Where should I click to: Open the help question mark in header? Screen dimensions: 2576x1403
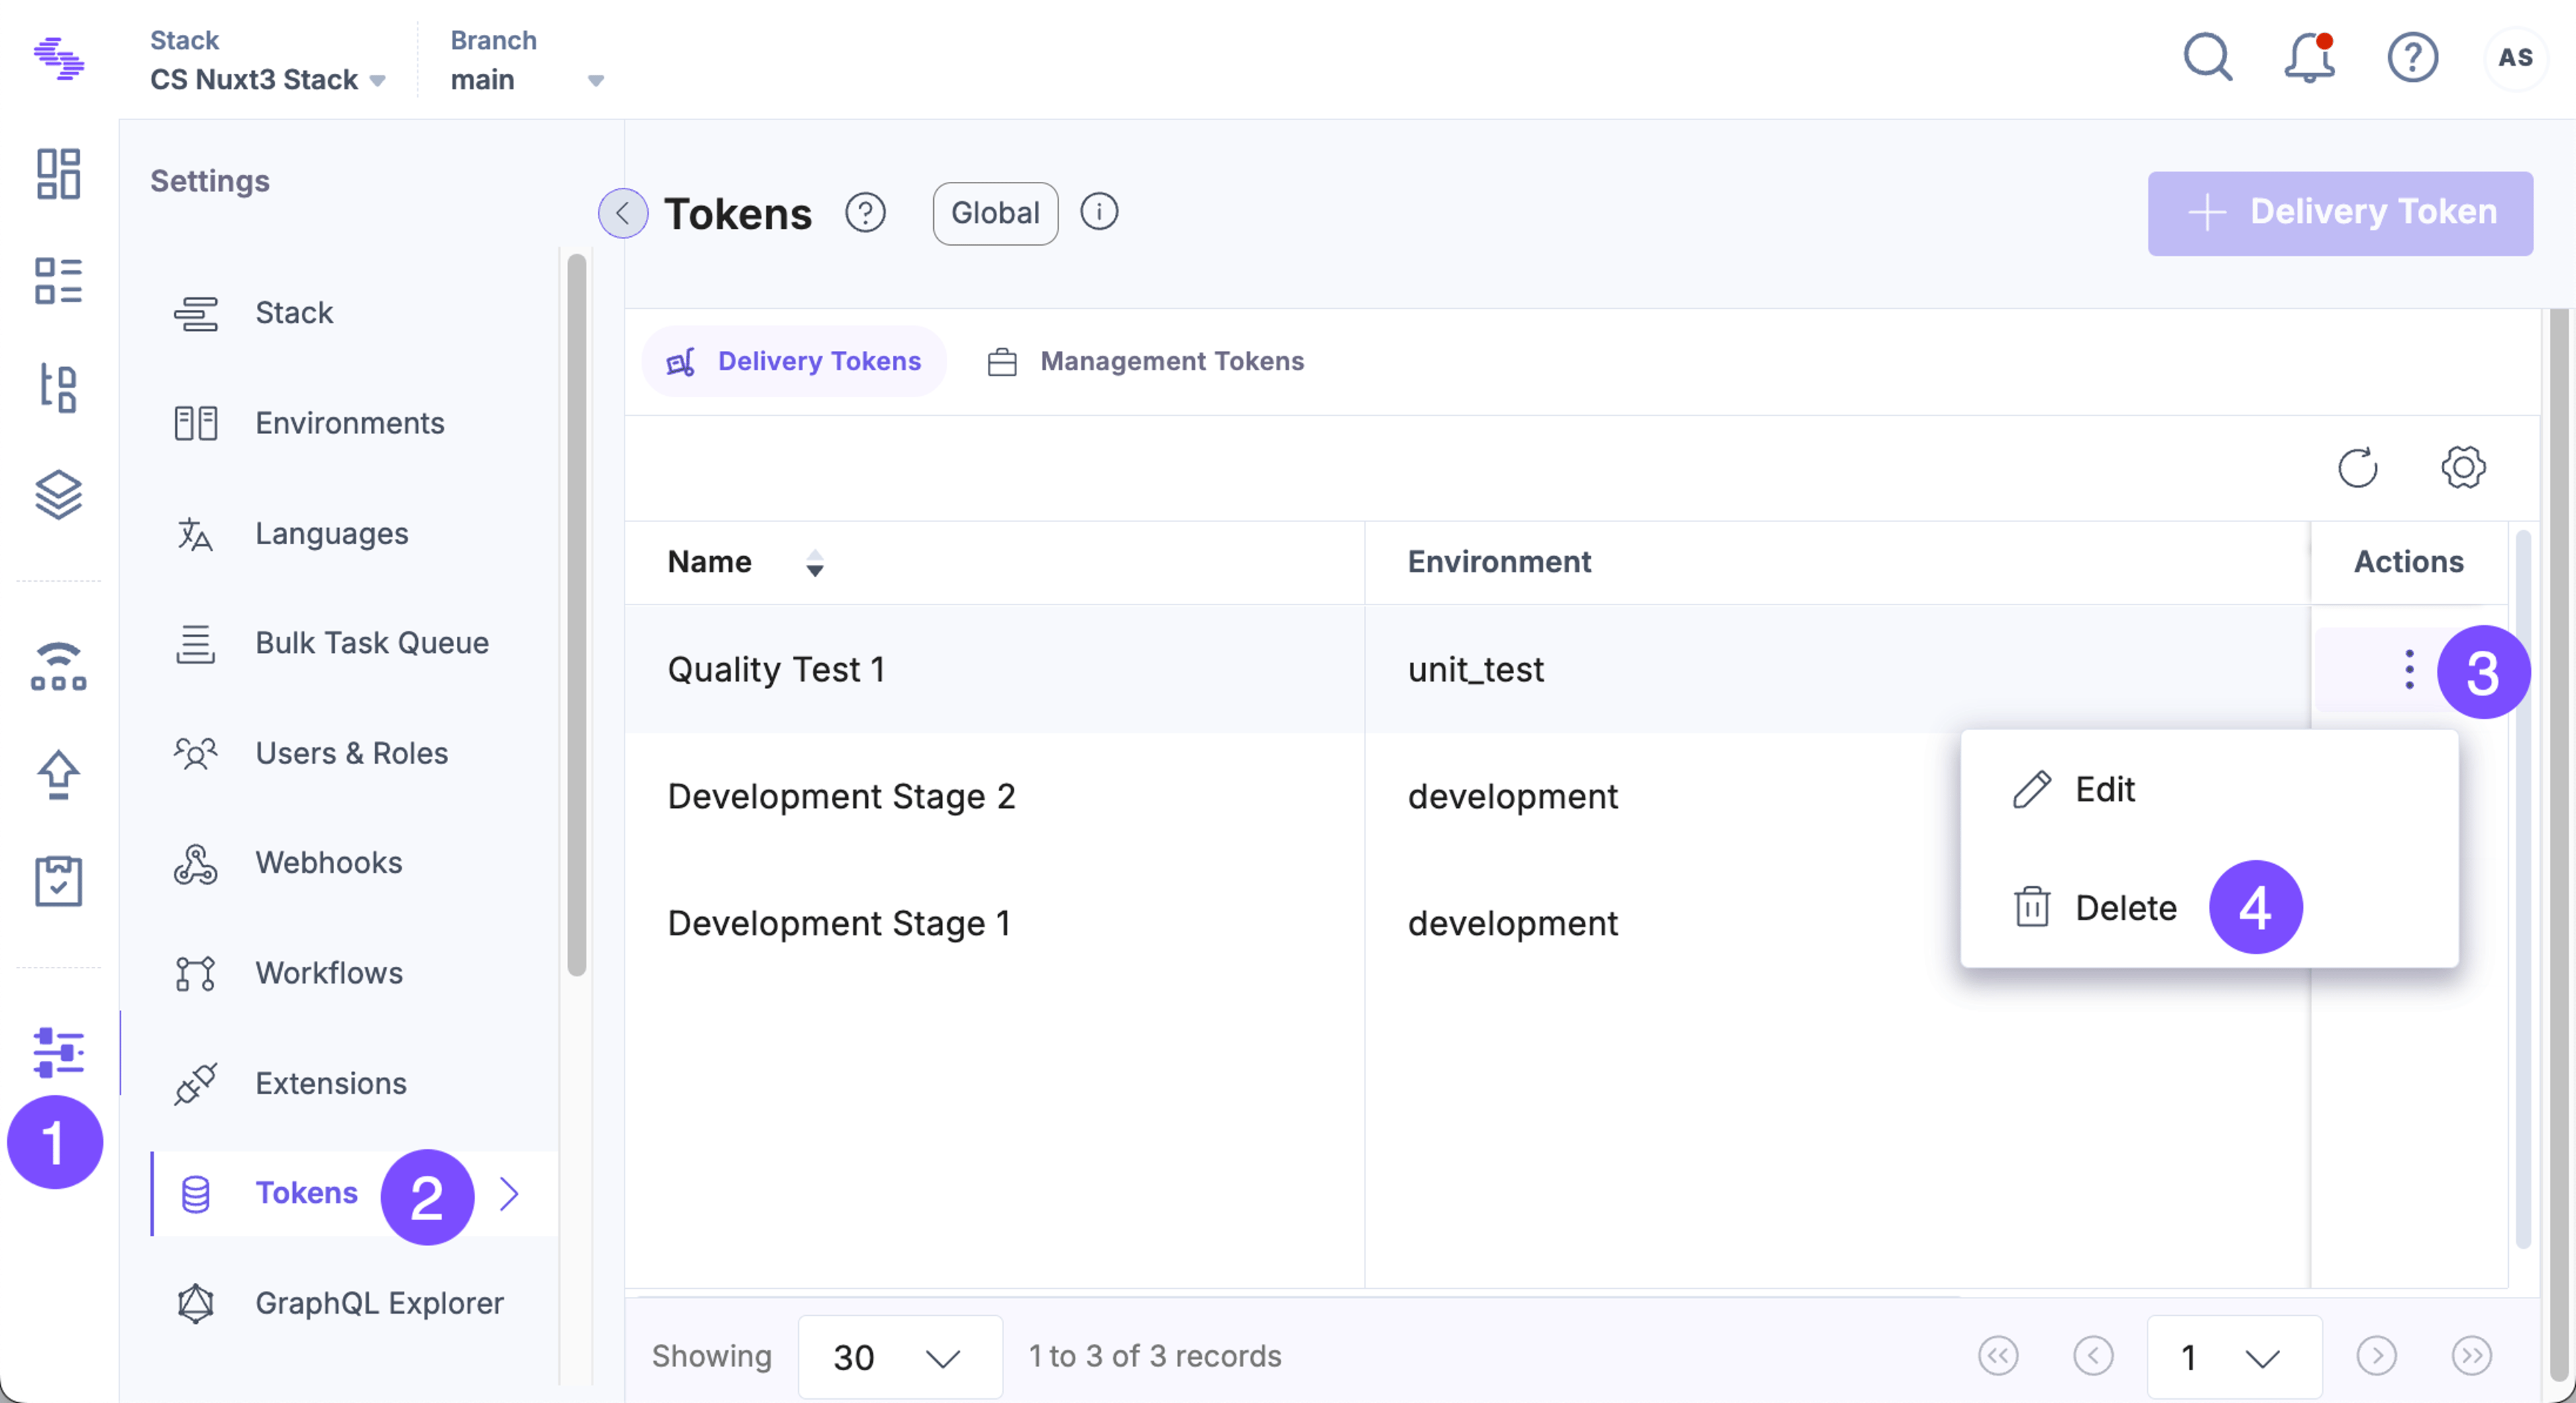click(x=2412, y=58)
